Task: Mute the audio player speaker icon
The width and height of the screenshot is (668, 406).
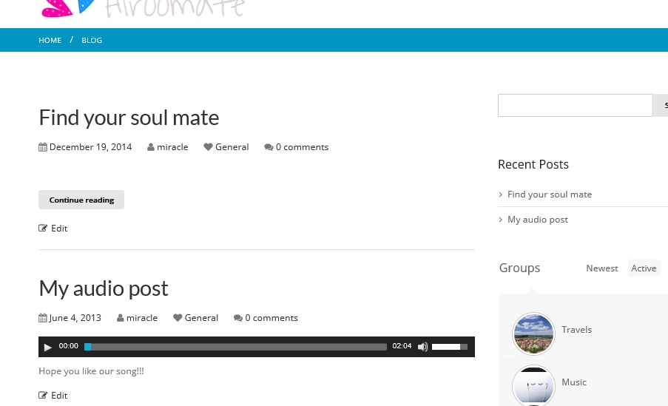Action: pos(422,347)
